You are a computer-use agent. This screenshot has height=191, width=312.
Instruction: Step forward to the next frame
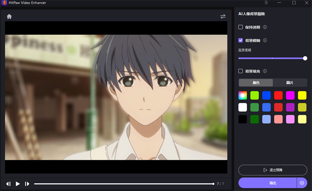[x=27, y=183]
